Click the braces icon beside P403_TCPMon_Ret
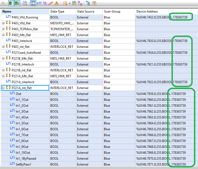 (x=8, y=29)
